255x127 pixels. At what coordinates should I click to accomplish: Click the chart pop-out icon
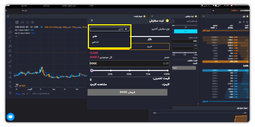point(17,22)
